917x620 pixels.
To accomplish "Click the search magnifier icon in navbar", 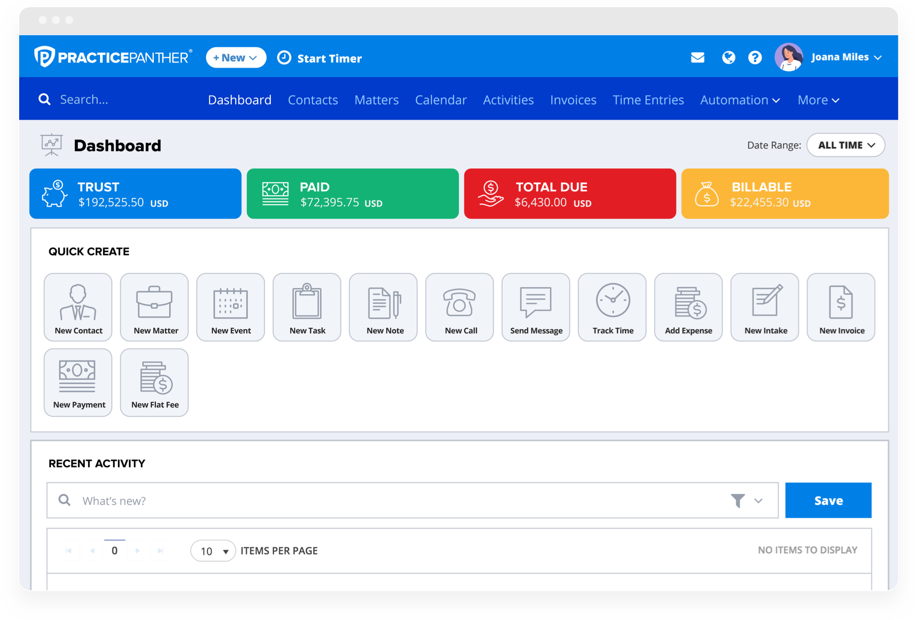I will point(45,99).
